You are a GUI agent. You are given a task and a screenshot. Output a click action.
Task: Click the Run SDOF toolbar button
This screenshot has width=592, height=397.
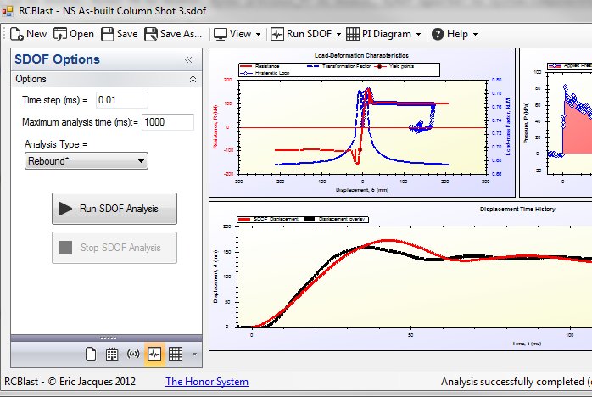pos(301,34)
